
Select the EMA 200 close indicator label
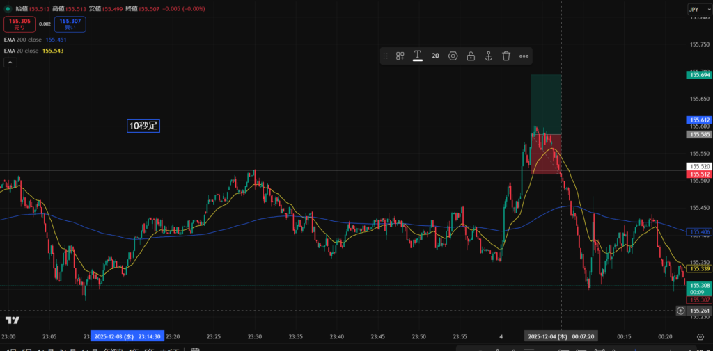coord(22,40)
